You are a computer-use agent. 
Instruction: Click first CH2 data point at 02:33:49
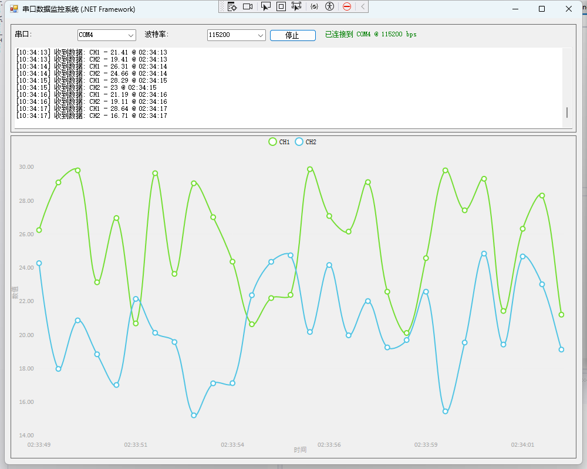click(x=39, y=263)
